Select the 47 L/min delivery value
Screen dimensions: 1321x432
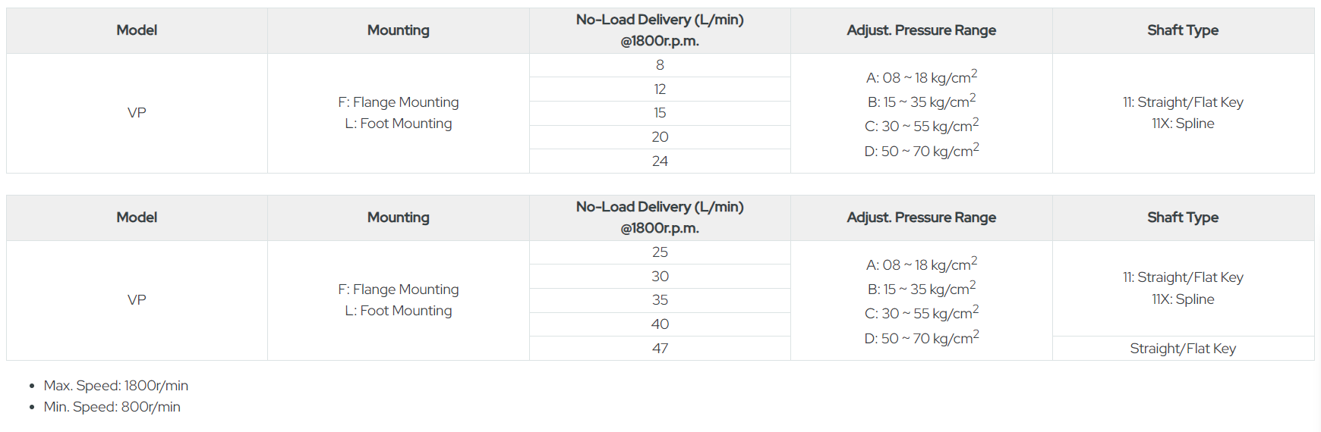pos(660,349)
